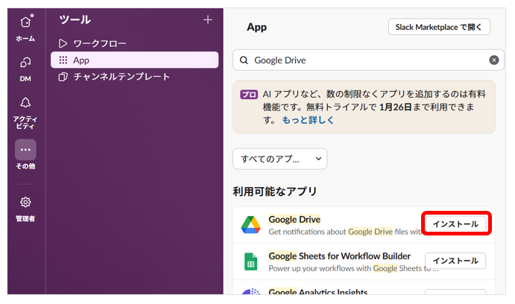The height and width of the screenshot is (304, 515).
Task: Click the チャンネルテンプレート copy icon
Action: tap(63, 77)
